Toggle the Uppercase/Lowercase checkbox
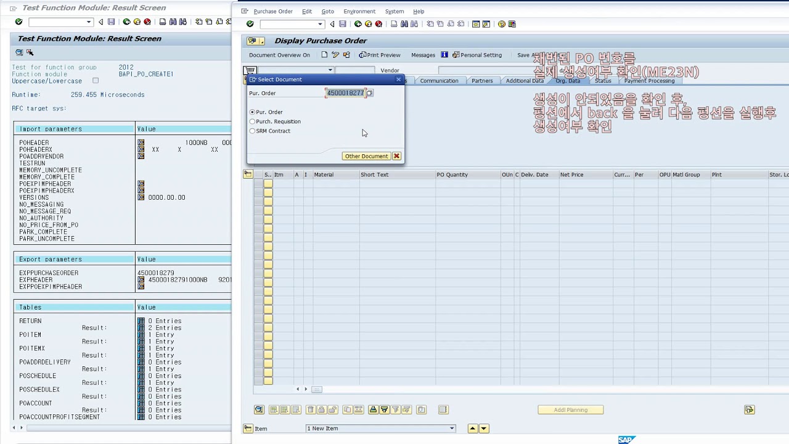This screenshot has height=444, width=789. click(x=95, y=81)
